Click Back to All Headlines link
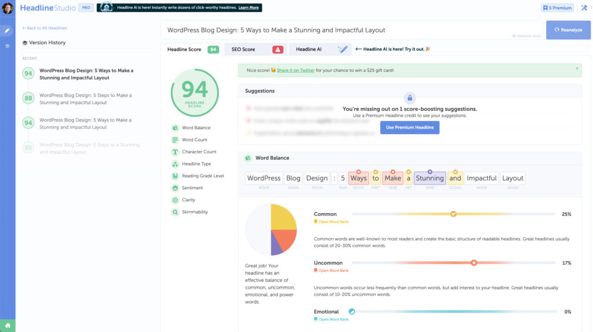Viewport: 593px width, 332px height. pyautogui.click(x=45, y=28)
